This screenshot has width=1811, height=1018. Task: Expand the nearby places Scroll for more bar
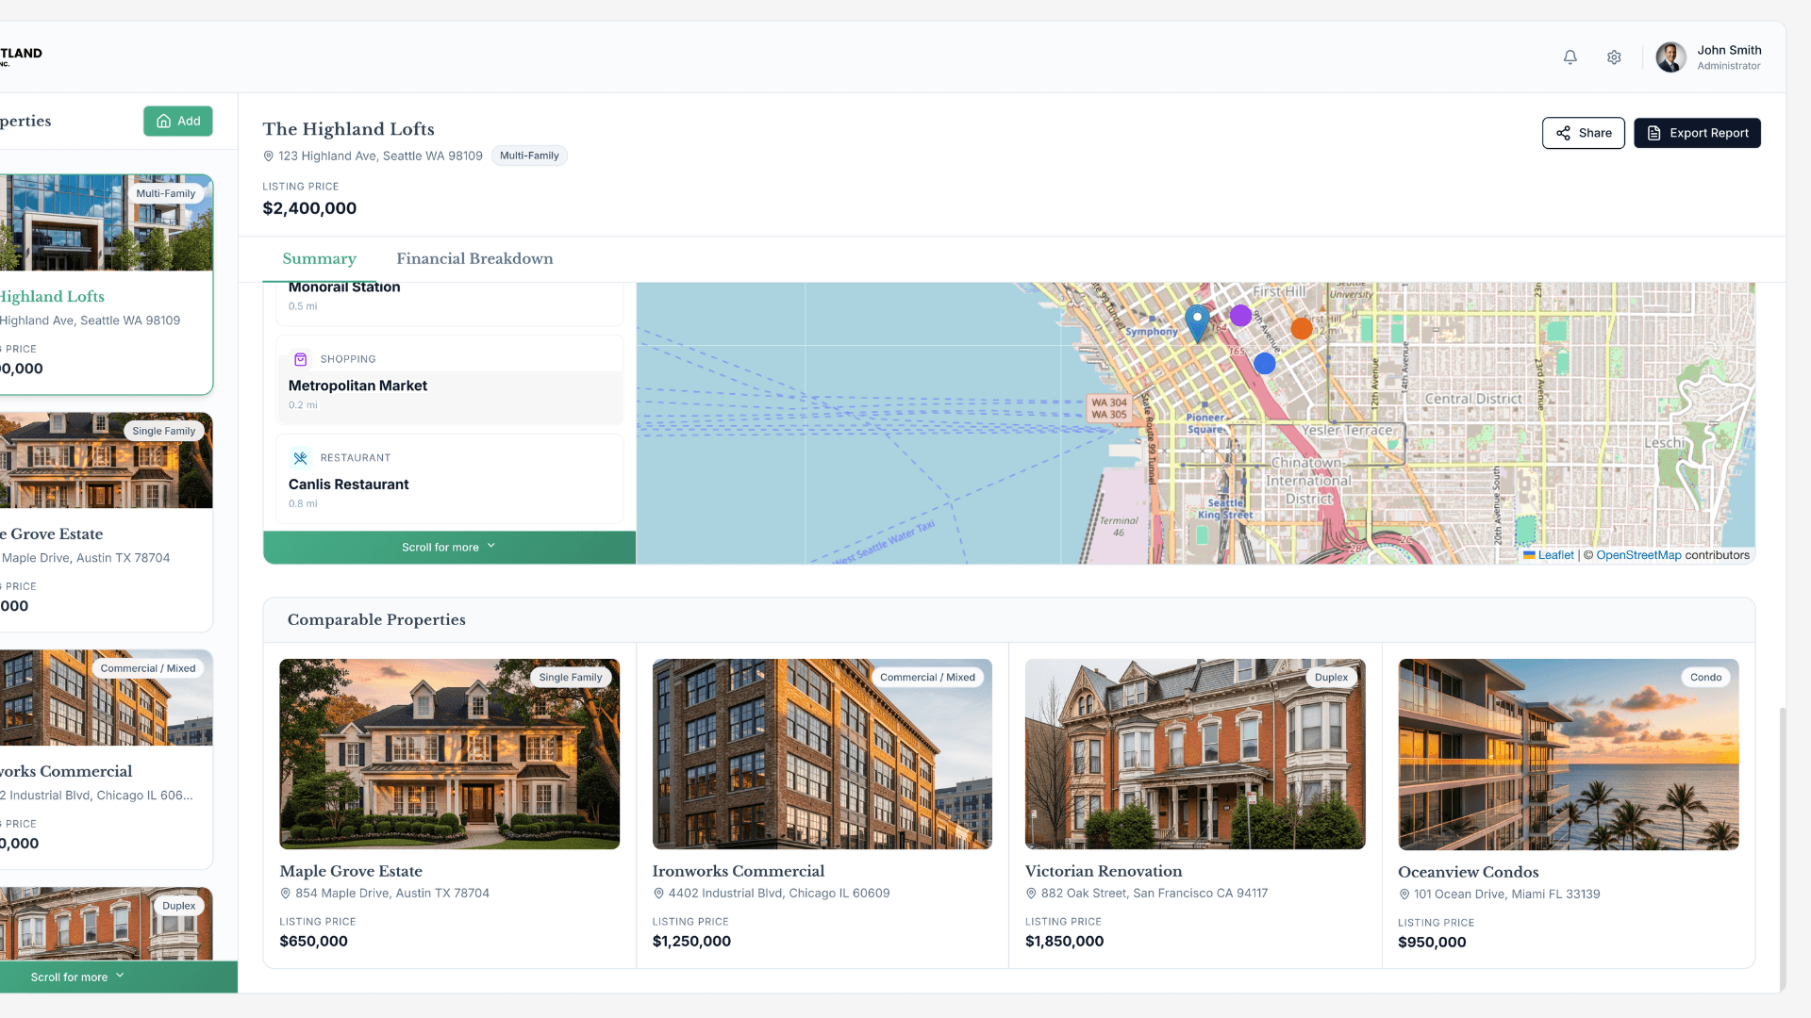pyautogui.click(x=449, y=547)
